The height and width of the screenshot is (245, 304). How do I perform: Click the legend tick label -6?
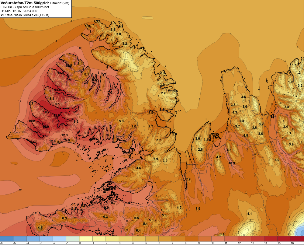(x=1, y=243)
